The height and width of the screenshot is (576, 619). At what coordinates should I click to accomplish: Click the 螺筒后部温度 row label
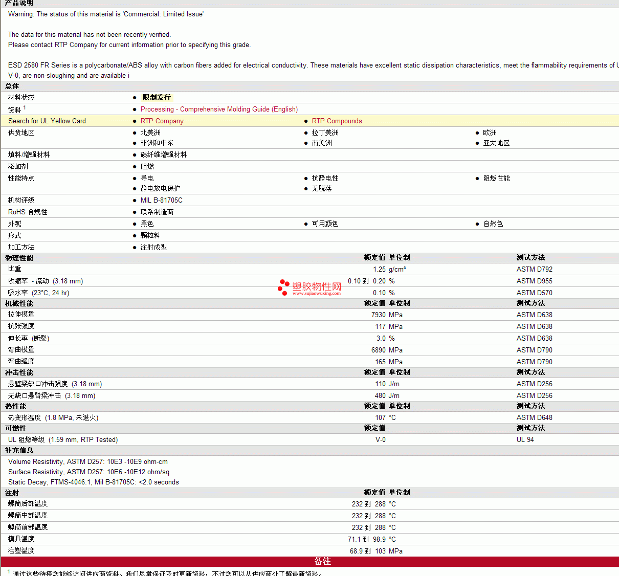28,504
